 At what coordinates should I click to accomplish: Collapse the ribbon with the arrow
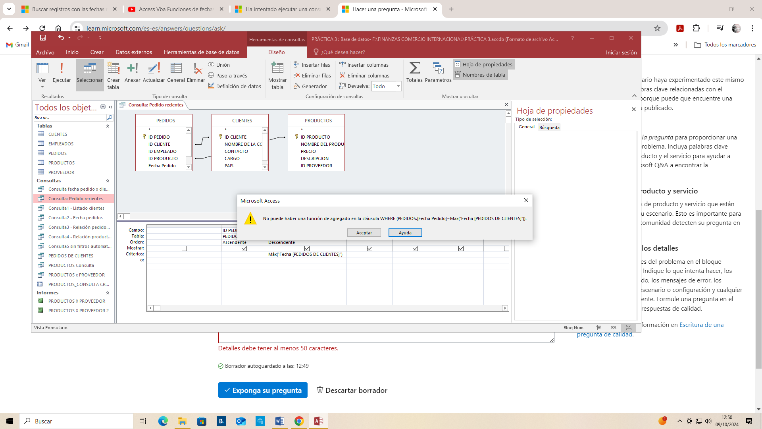(x=634, y=96)
